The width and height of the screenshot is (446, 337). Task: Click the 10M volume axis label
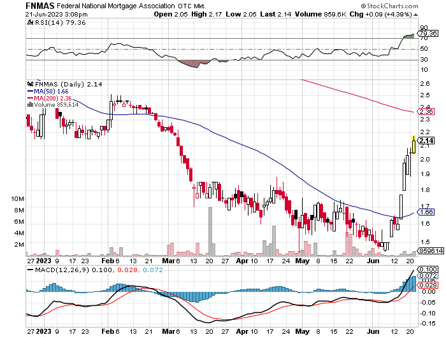(17, 199)
